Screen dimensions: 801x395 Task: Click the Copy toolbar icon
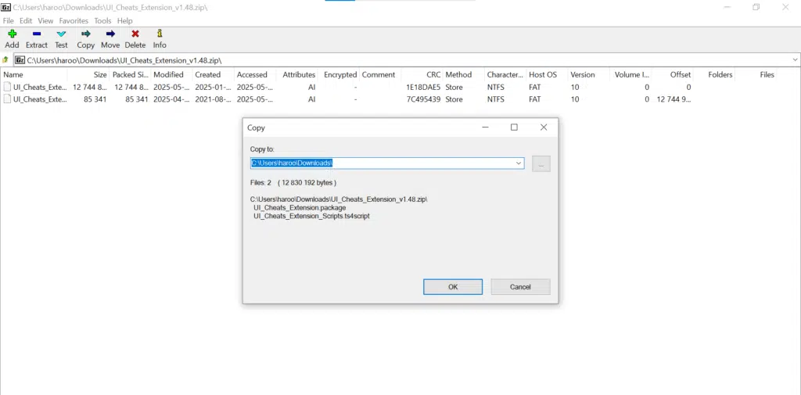tap(86, 34)
